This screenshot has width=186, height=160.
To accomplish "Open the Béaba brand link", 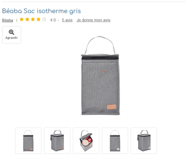I will [x=7, y=20].
